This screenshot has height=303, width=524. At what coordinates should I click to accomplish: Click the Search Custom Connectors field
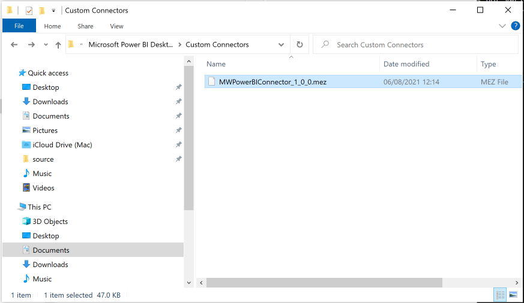[415, 45]
